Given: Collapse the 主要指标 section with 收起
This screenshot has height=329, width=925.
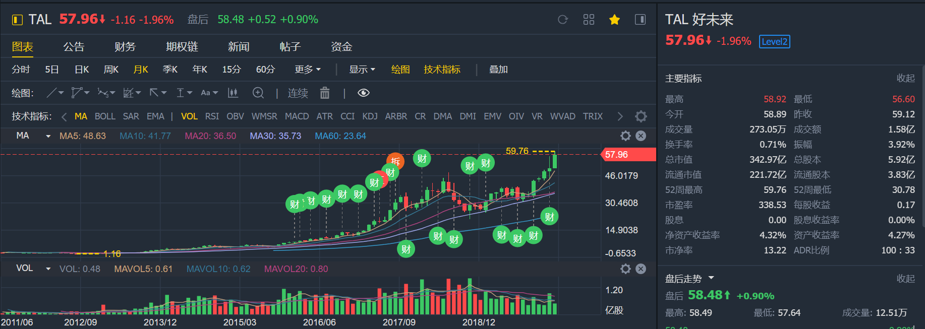Looking at the screenshot, I should click(905, 78).
